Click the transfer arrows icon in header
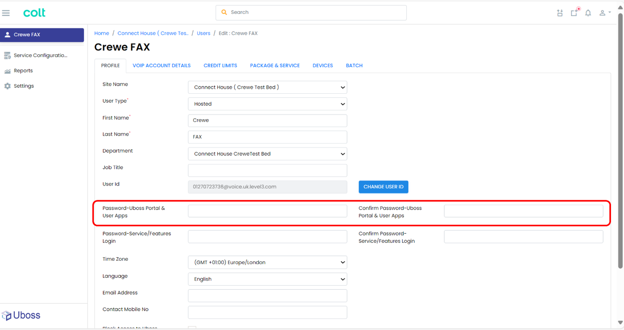The height and width of the screenshot is (330, 624). point(560,13)
